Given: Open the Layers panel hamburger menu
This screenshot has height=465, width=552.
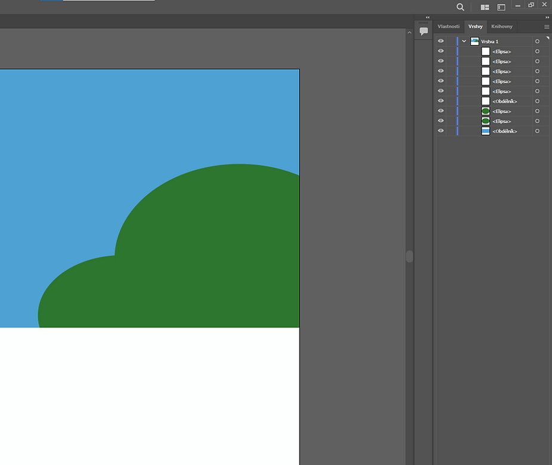Looking at the screenshot, I should [x=546, y=27].
